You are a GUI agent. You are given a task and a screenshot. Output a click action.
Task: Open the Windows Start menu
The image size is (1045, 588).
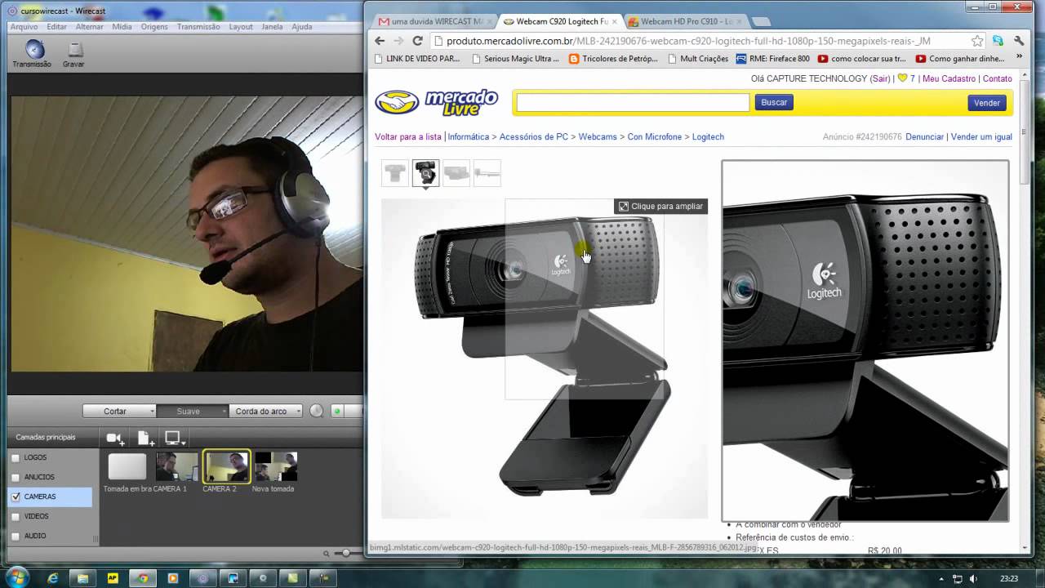17,577
